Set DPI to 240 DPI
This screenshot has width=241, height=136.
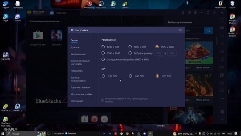130,76
